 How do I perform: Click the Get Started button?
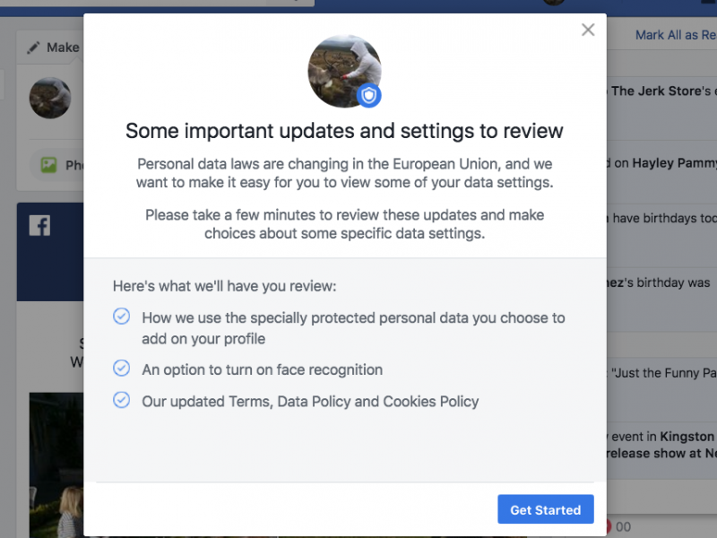point(546,509)
